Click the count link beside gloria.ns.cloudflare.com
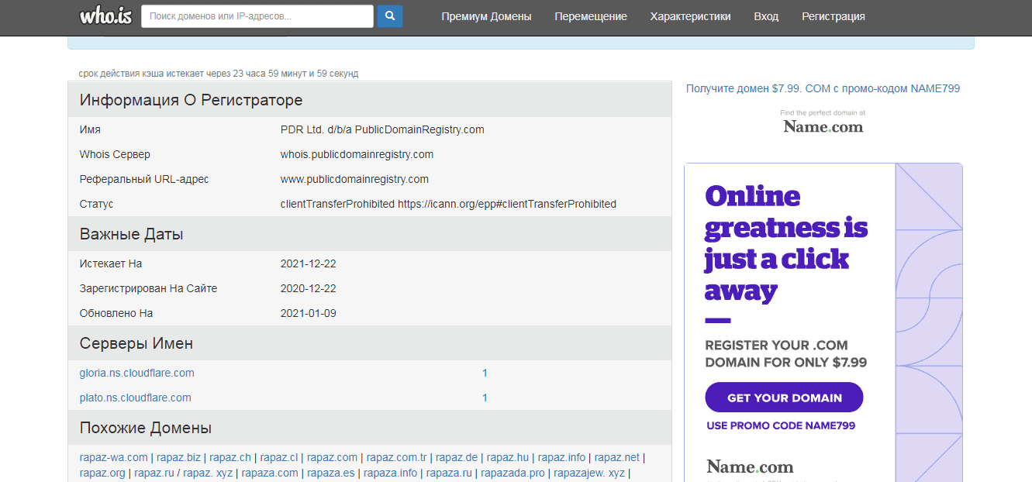This screenshot has height=482, width=1032. tap(485, 373)
